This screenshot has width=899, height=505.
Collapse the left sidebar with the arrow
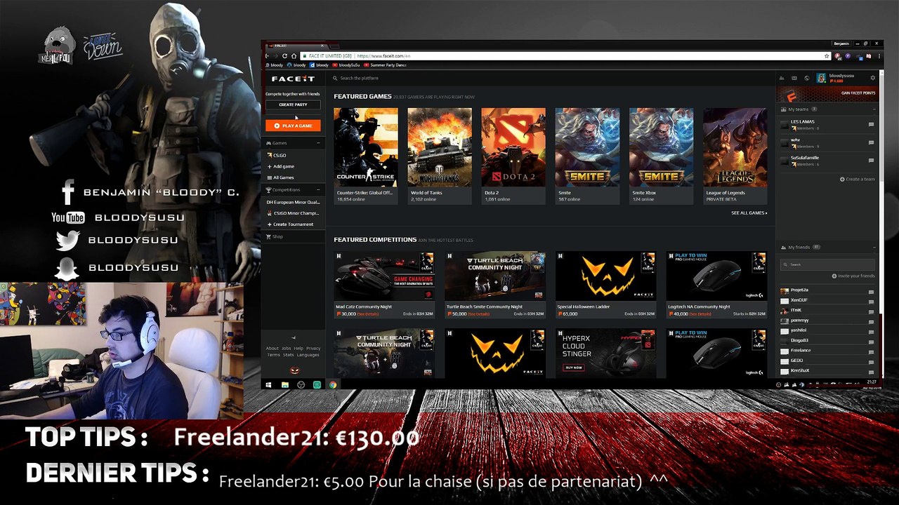pos(293,337)
